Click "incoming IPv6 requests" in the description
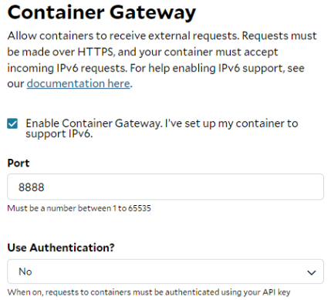Viewport: 331px width, 300px height. tap(67, 68)
